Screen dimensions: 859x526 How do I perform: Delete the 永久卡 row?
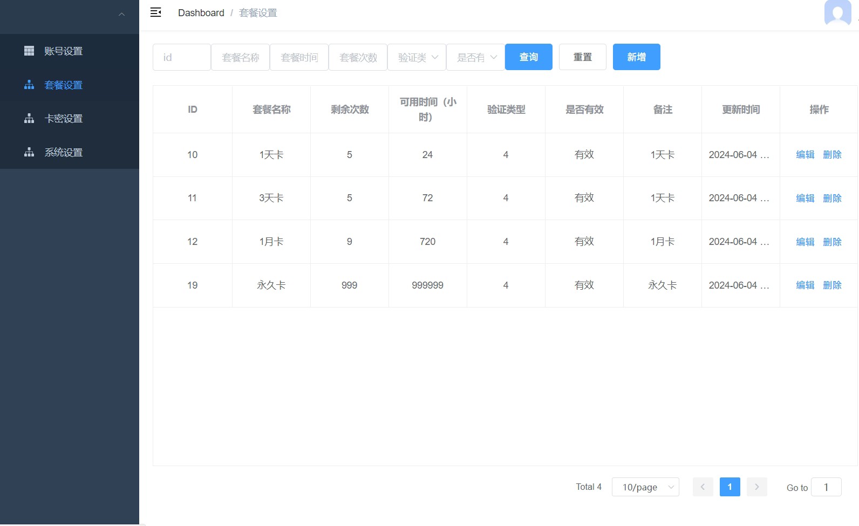click(x=832, y=285)
